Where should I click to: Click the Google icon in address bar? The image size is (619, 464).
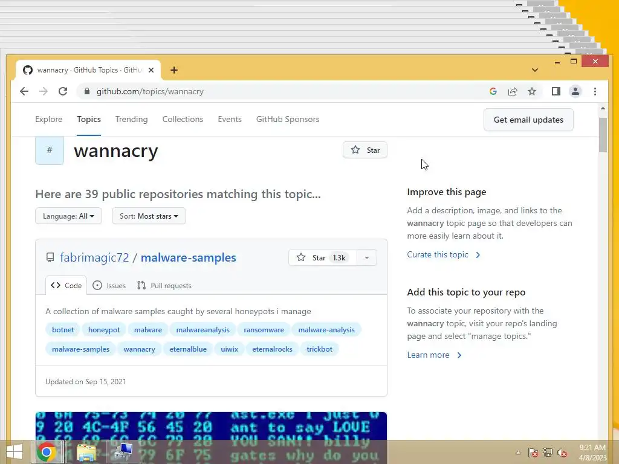click(x=493, y=92)
